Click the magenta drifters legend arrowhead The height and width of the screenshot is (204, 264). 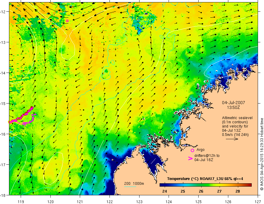(190, 158)
